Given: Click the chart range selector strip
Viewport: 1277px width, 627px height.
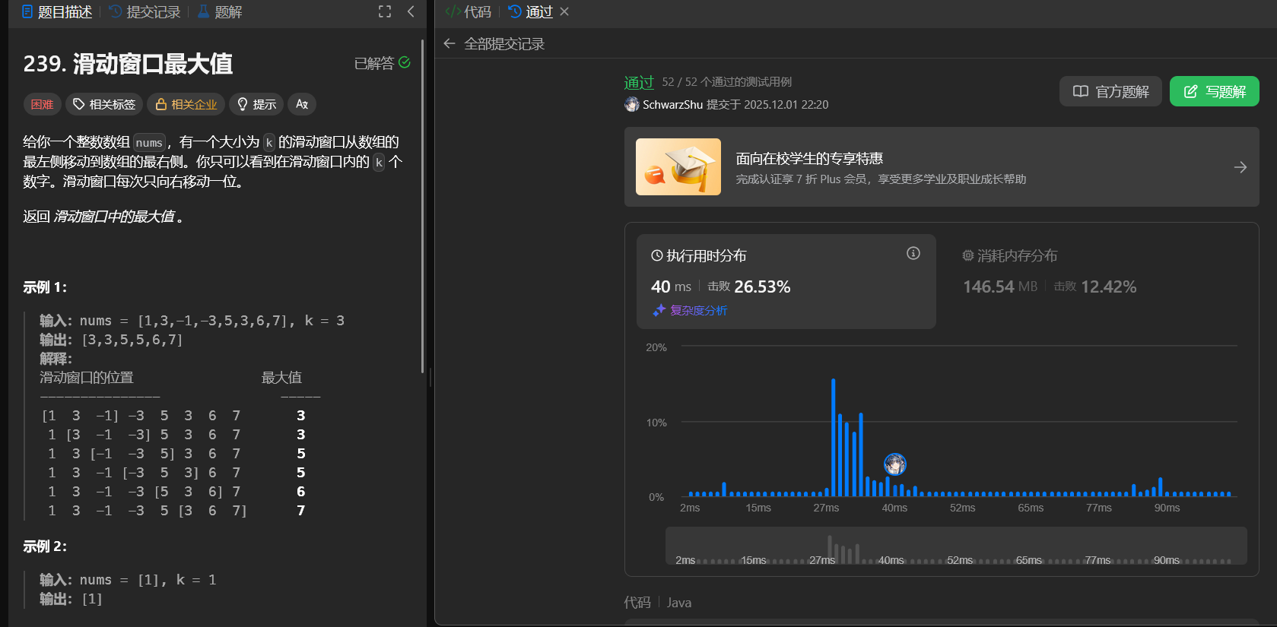Looking at the screenshot, I should [x=955, y=546].
